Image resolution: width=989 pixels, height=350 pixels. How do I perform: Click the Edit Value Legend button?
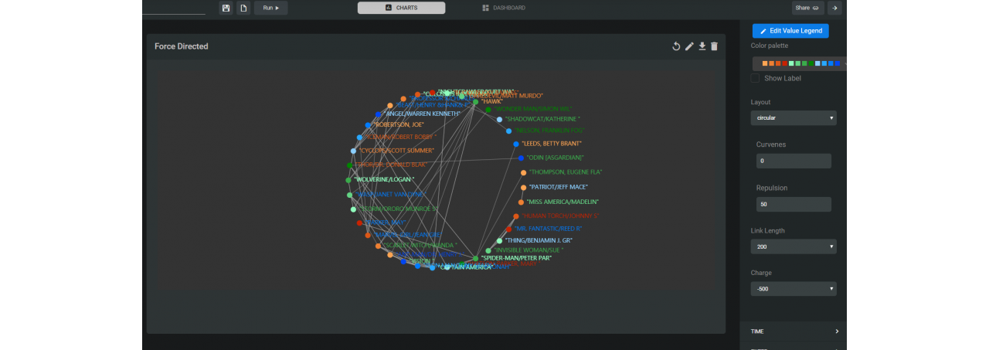(x=790, y=31)
